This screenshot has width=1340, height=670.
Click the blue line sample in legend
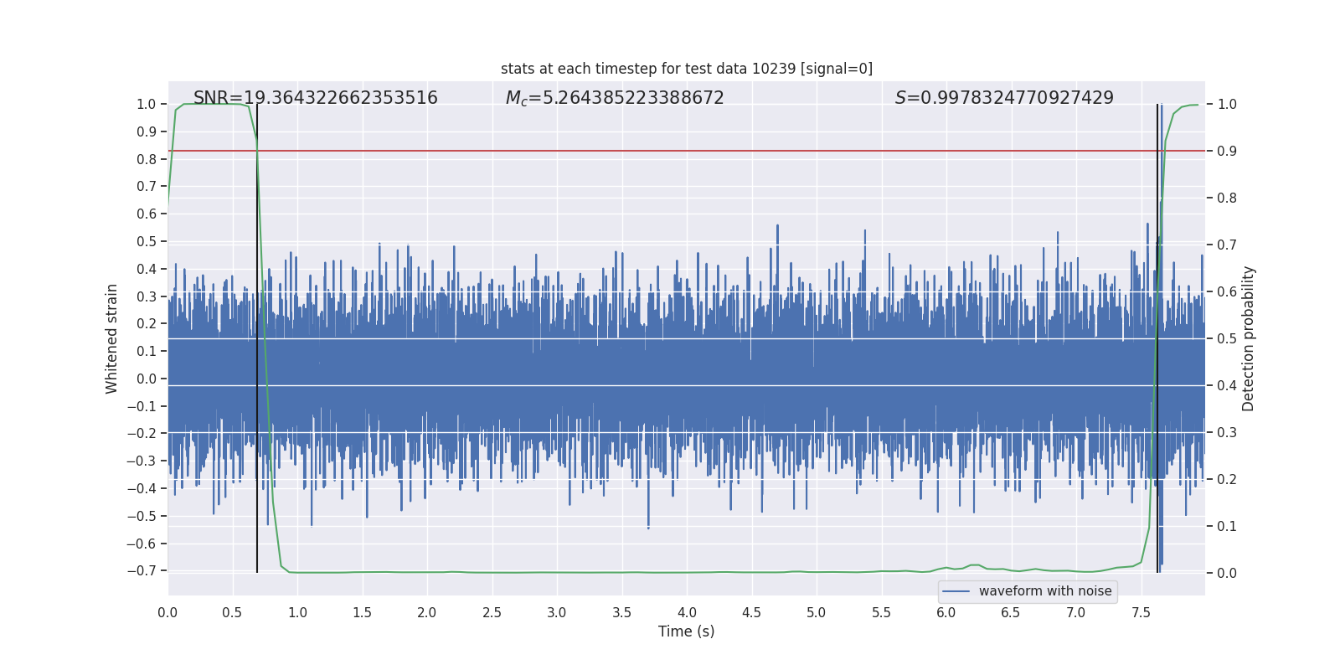tap(956, 591)
